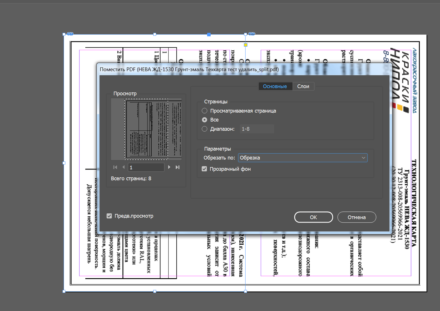Select Диапазон radio option

pos(204,129)
